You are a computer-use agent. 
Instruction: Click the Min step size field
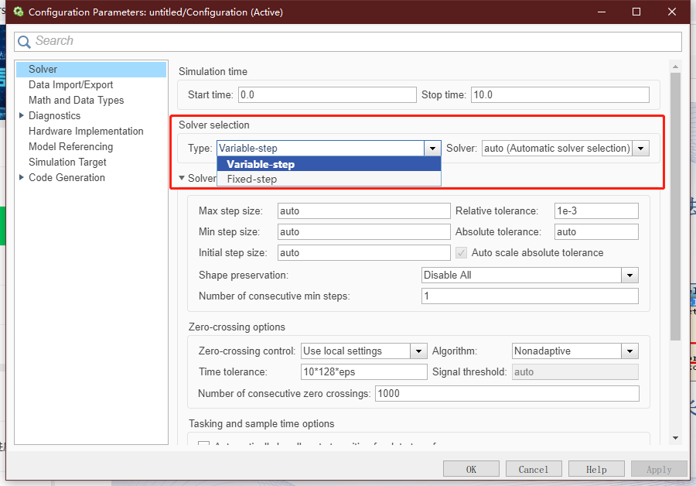pyautogui.click(x=364, y=232)
